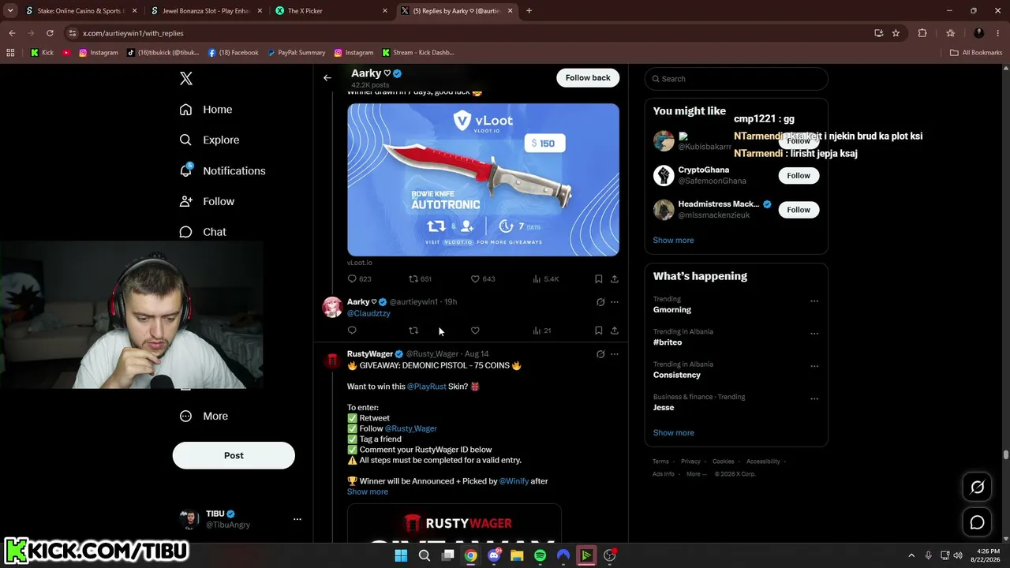The height and width of the screenshot is (568, 1010).
Task: Show hidden system tray icons
Action: 911,555
